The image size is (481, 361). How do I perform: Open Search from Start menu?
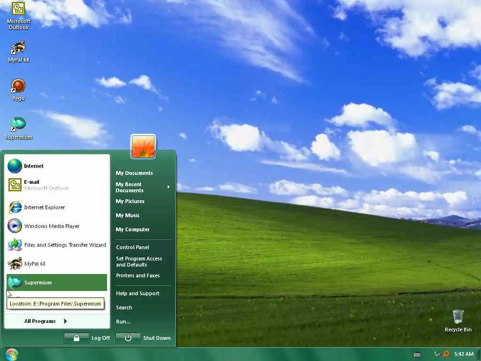coord(124,307)
